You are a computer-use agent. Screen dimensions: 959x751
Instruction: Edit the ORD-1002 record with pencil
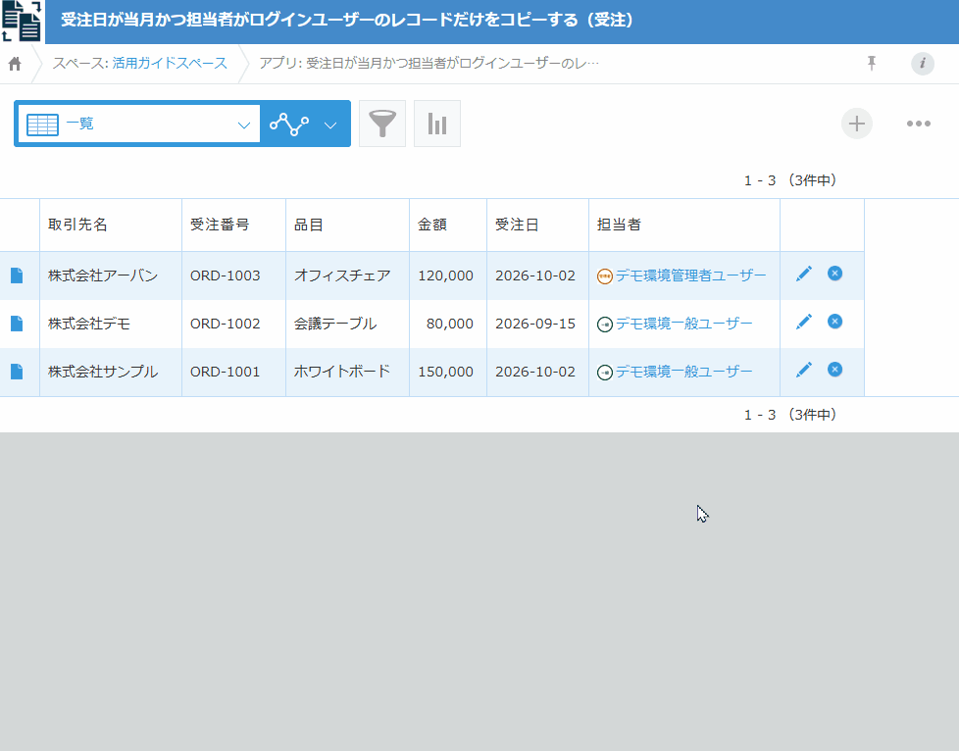804,322
